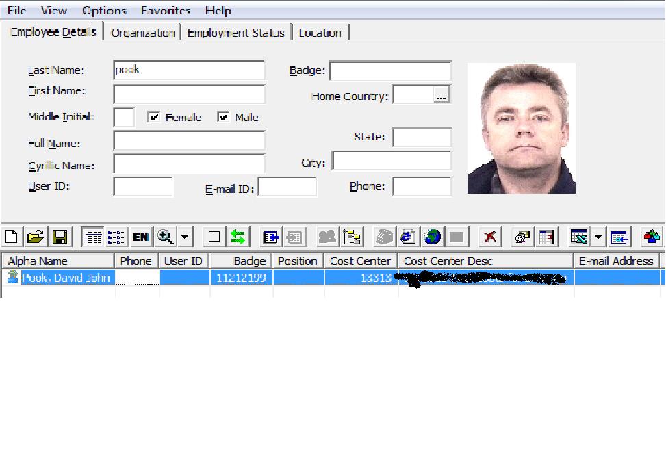This screenshot has width=666, height=466.
Task: Open the Home Country browse ellipsis button
Action: coord(441,96)
